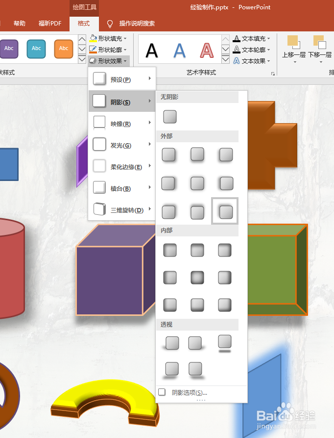Choose the second perspective shadow preset in 透视
Screen dimensions: 334x438
tap(196, 343)
